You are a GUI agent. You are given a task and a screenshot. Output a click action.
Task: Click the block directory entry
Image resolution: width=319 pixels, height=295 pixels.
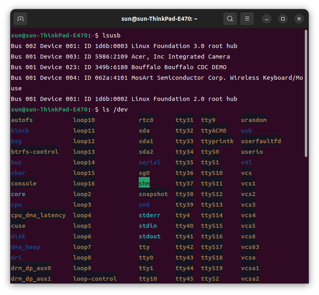click(20, 131)
